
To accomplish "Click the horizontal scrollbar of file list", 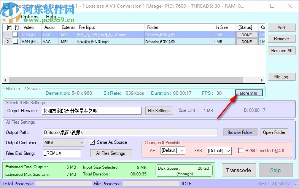I will point(126,80).
